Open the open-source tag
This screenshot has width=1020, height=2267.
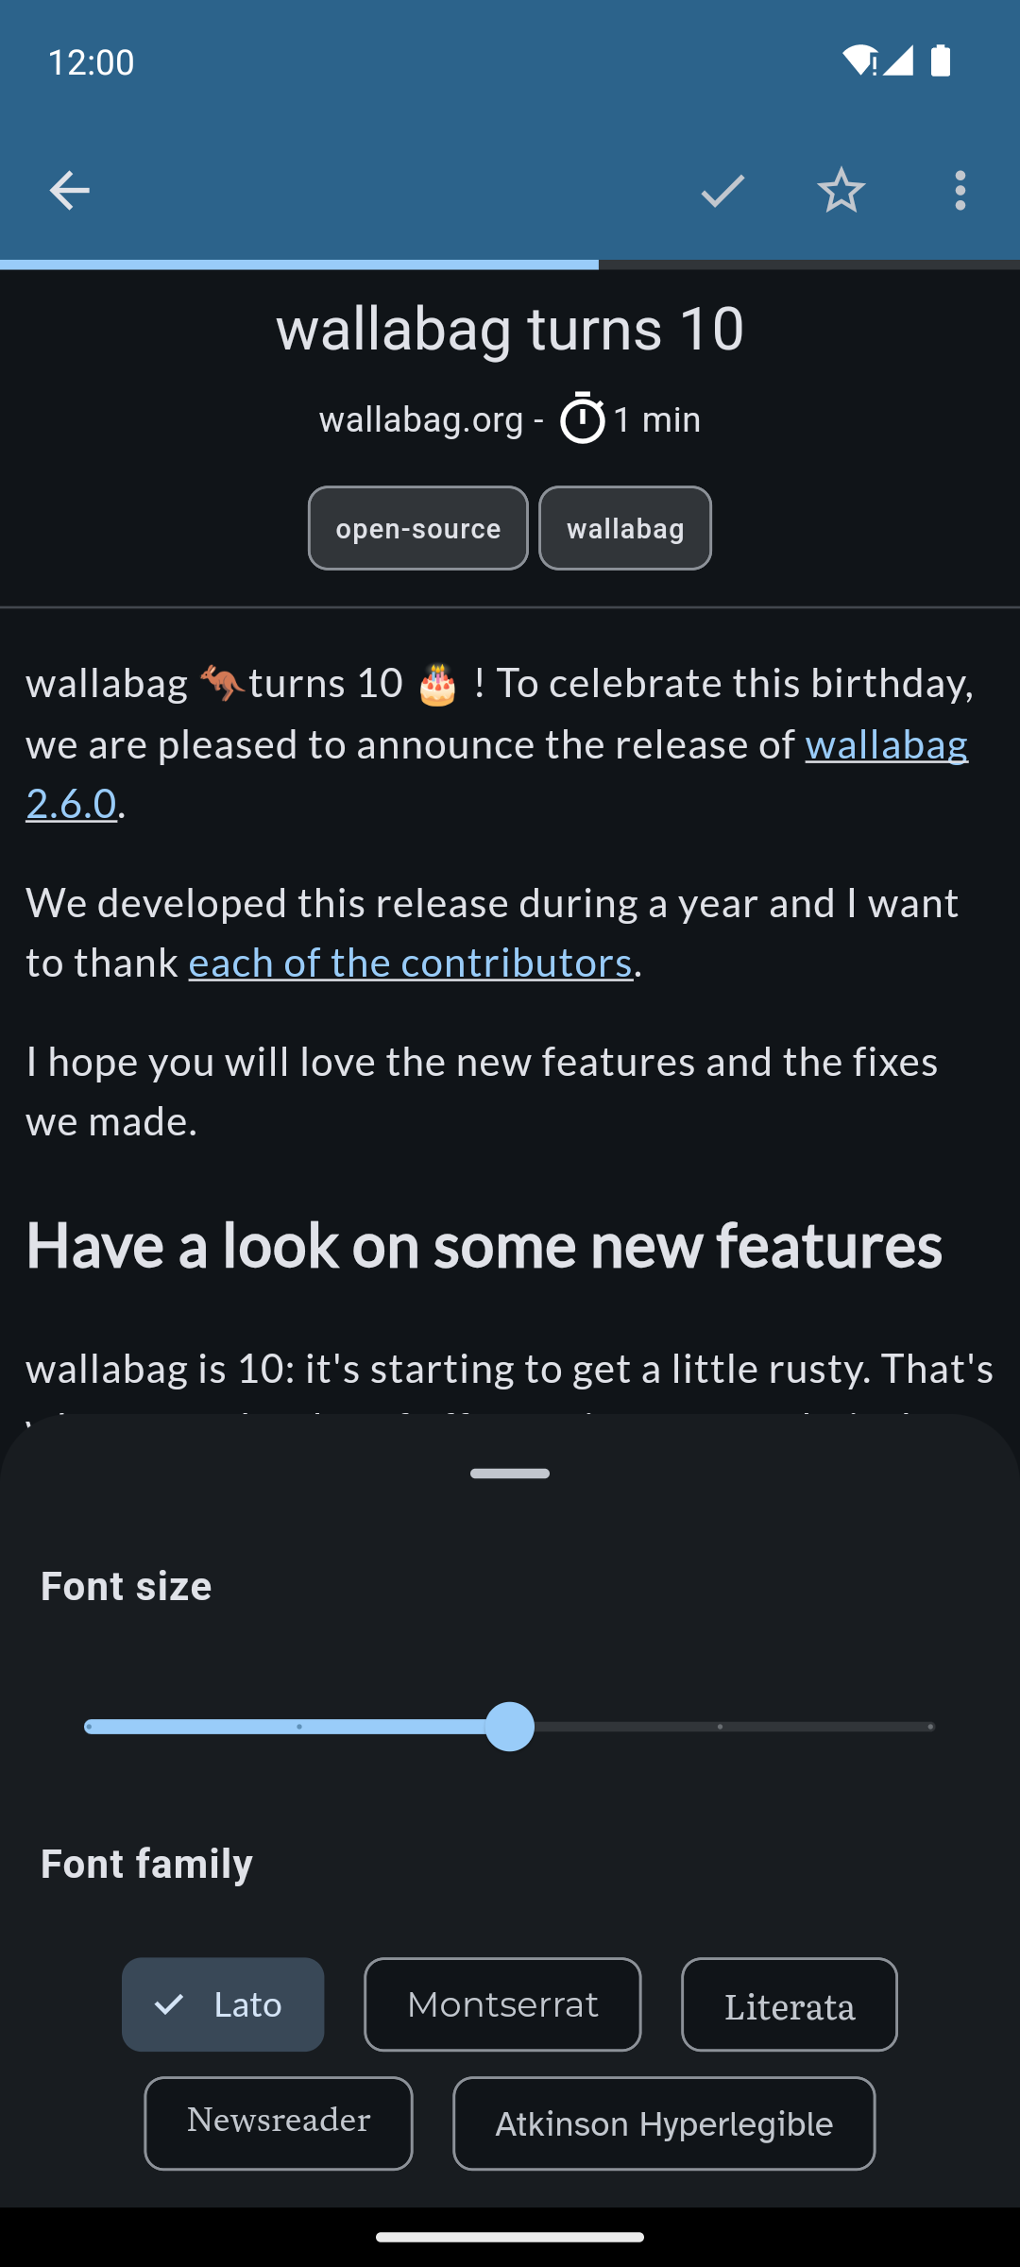point(418,528)
